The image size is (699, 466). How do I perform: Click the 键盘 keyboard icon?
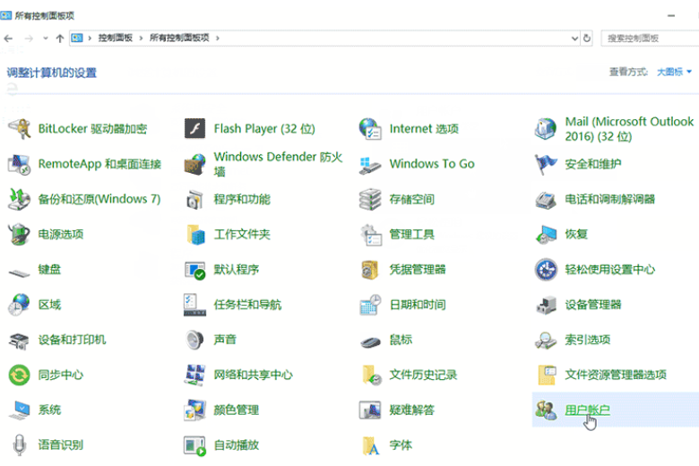point(19,272)
